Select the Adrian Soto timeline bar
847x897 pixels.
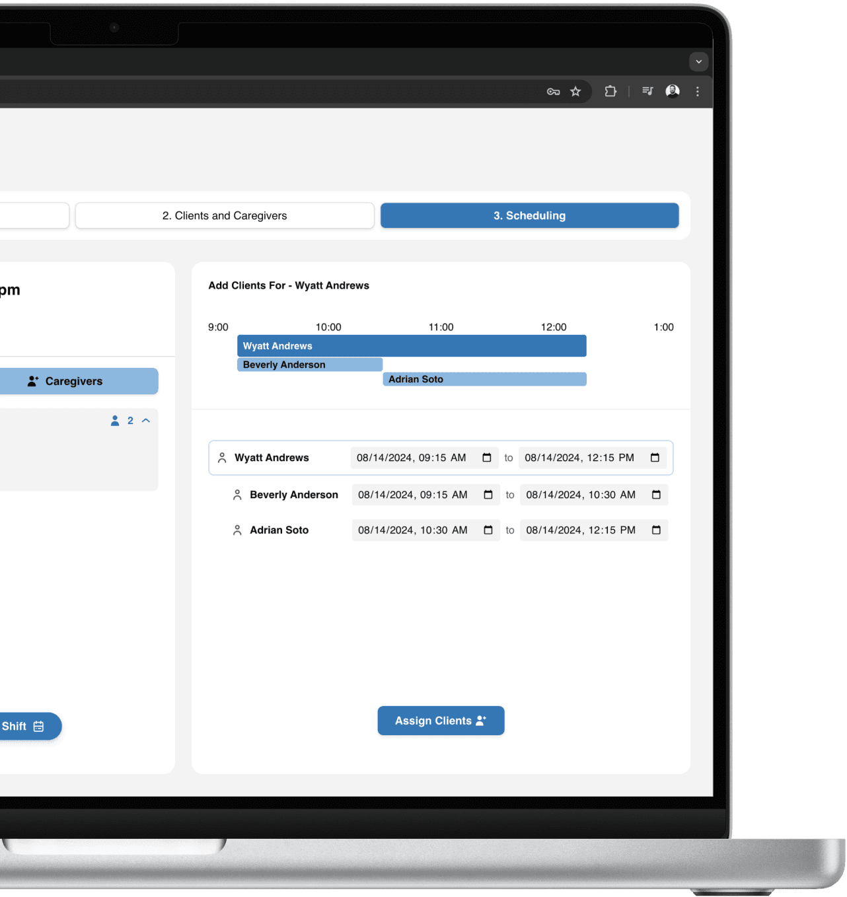coord(484,378)
